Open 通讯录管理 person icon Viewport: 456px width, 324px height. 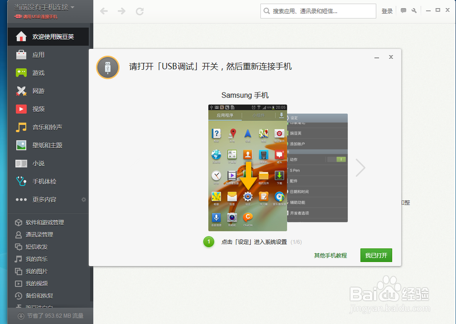tap(19, 235)
